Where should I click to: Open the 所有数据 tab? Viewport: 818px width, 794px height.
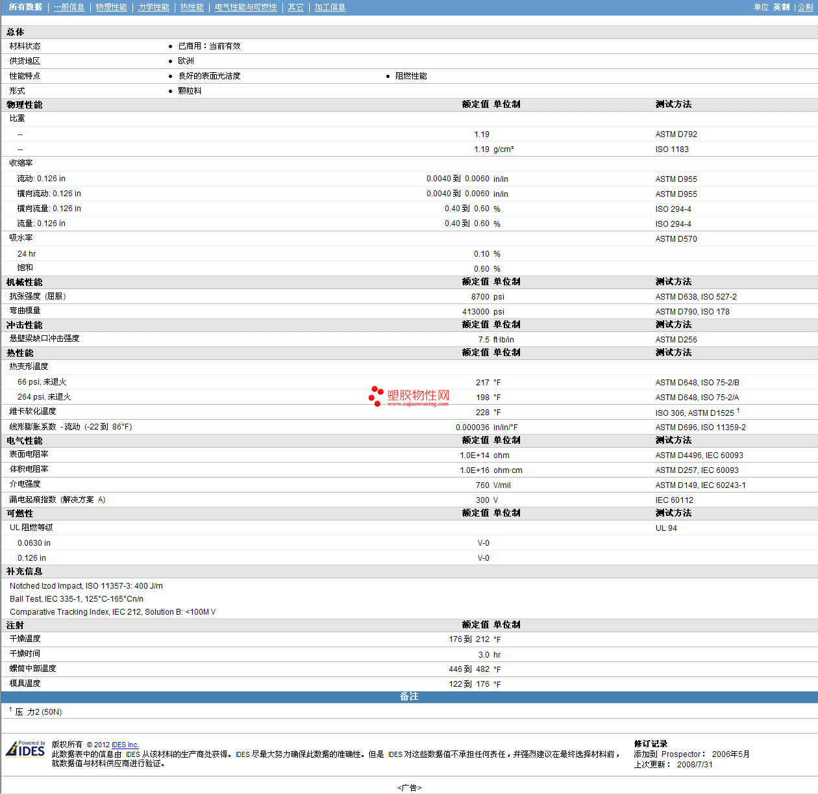[25, 7]
